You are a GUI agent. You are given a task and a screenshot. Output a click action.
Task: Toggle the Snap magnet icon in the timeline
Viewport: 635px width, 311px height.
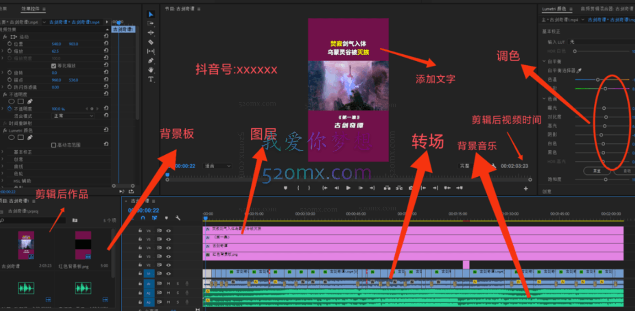(x=143, y=217)
